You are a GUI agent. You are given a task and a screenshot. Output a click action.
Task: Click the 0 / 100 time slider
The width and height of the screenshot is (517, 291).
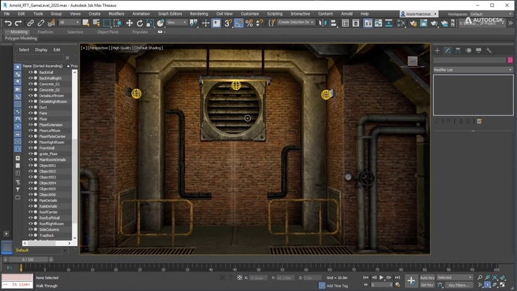pyautogui.click(x=28, y=260)
